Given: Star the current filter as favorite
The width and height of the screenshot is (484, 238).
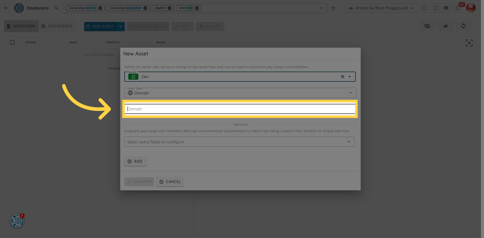Looking at the screenshot, I should 333,8.
